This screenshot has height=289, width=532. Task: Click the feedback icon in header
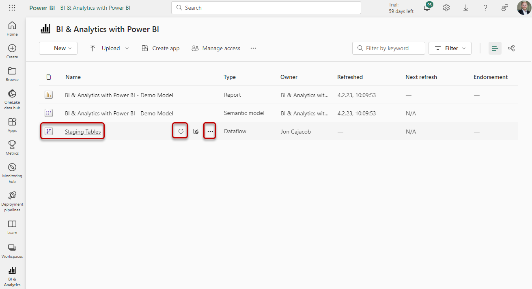tap(505, 8)
